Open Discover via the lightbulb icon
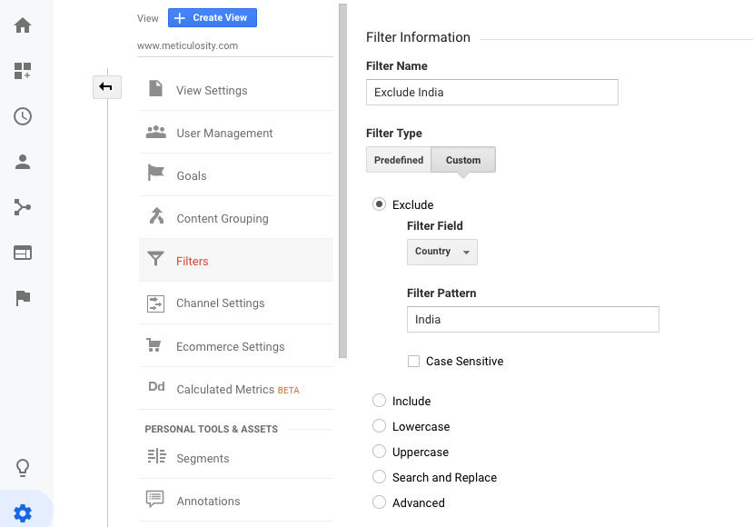Viewport: 753px width, 527px height. click(x=25, y=467)
